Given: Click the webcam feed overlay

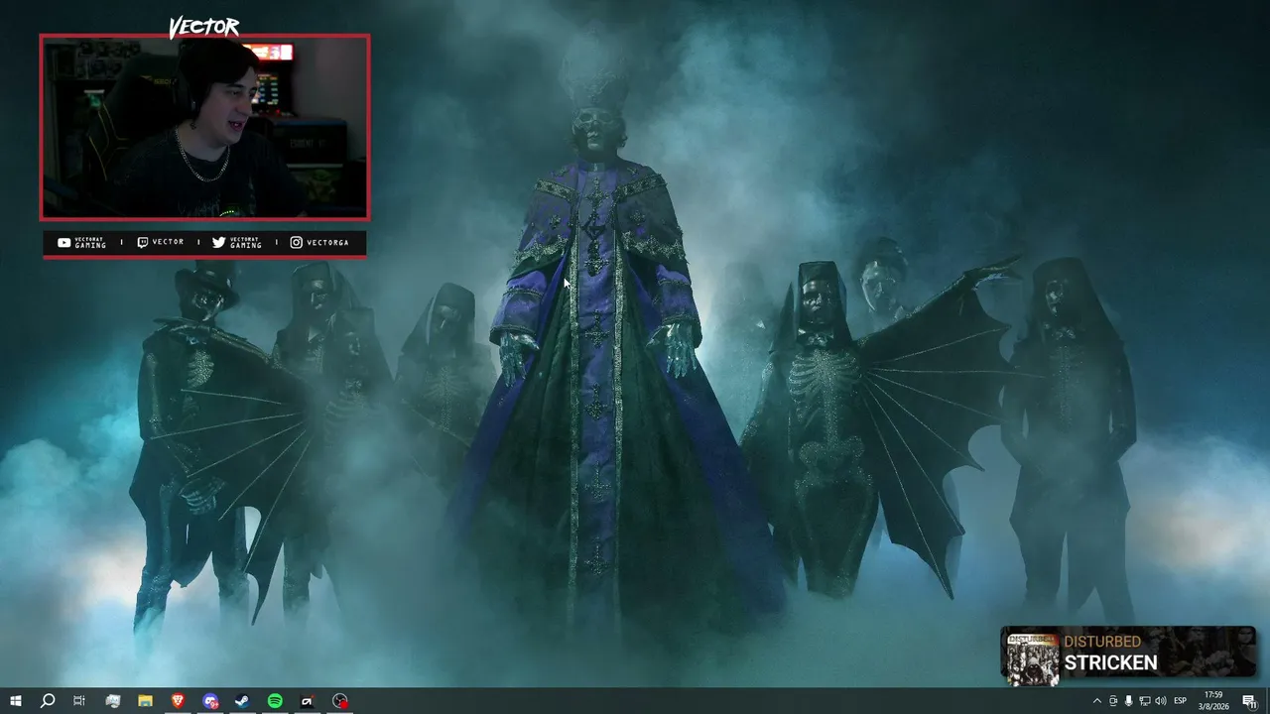Looking at the screenshot, I should point(204,127).
